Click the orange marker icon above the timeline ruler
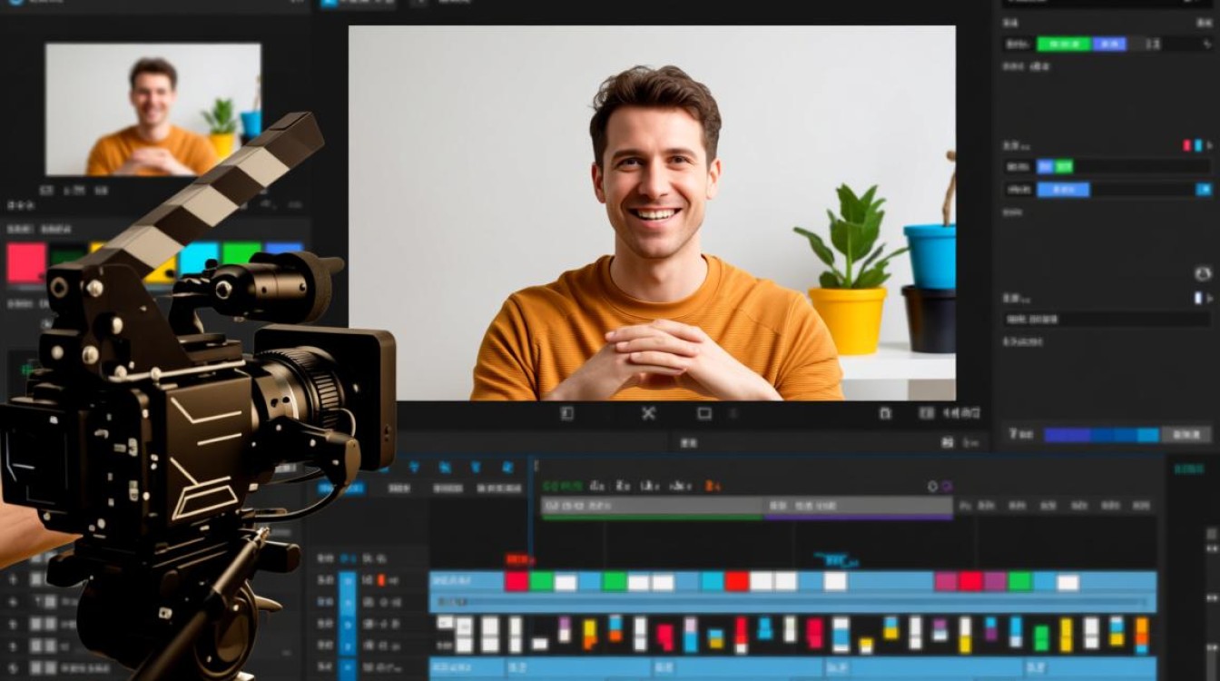 (x=713, y=486)
